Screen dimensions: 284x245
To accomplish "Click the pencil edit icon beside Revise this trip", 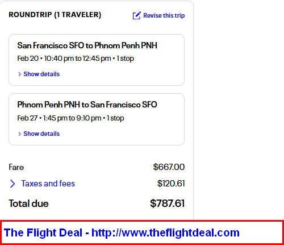I will pos(137,15).
